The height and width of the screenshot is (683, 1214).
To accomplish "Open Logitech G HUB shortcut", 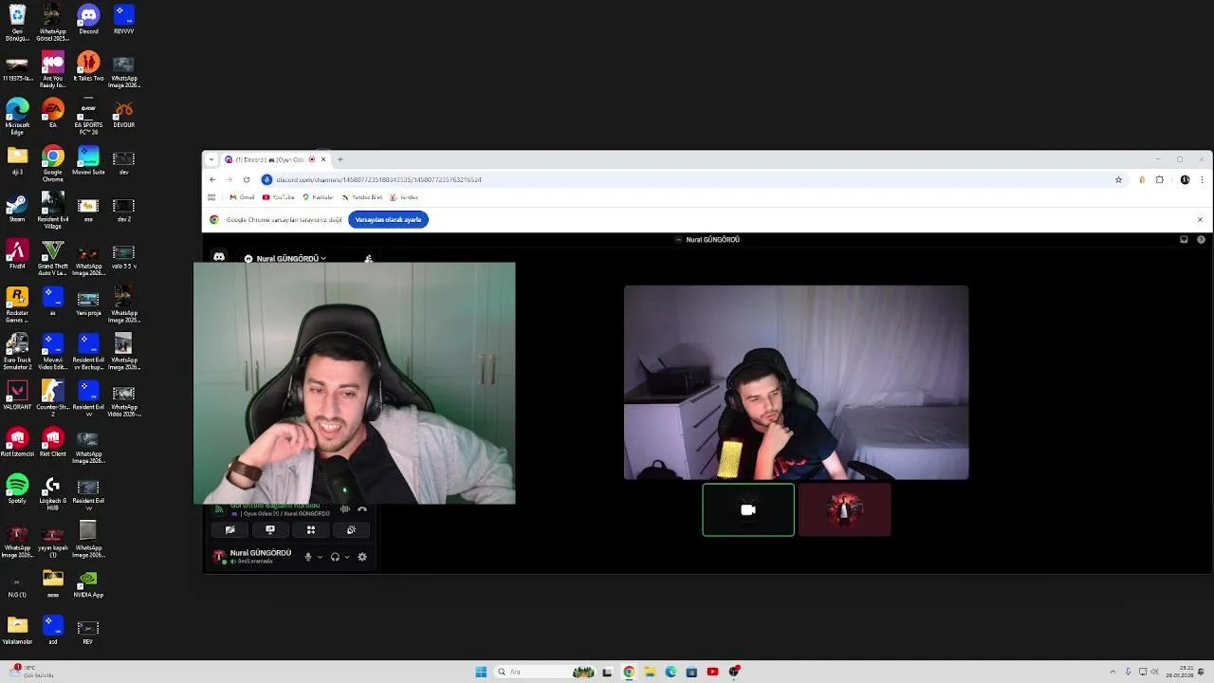I will (x=53, y=491).
